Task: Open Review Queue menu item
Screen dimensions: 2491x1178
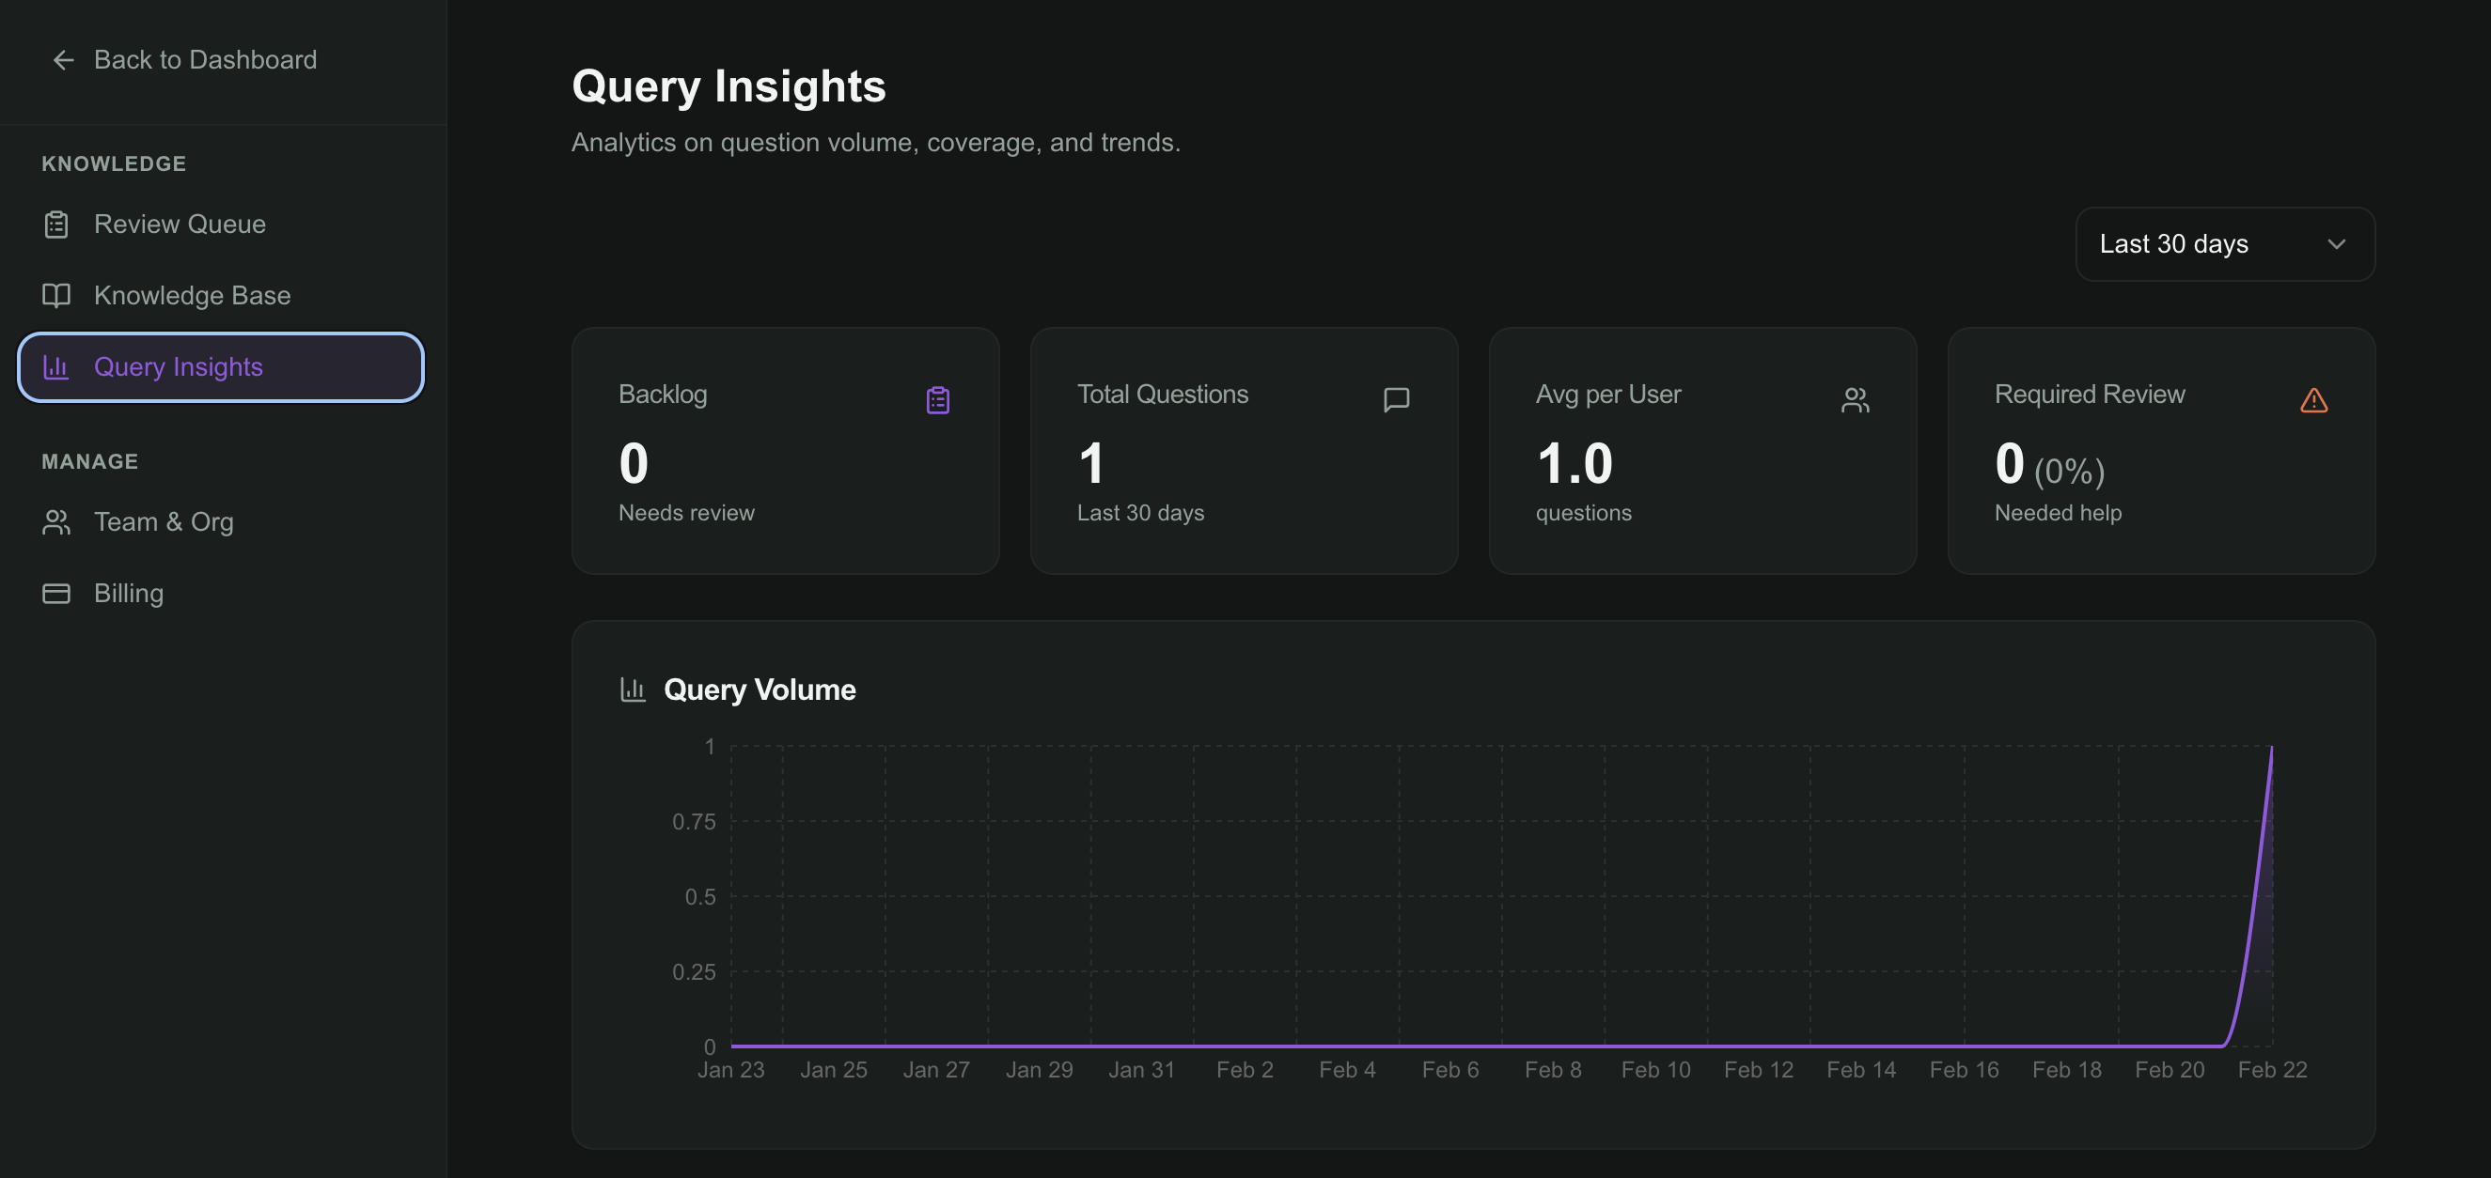Action: coord(180,225)
